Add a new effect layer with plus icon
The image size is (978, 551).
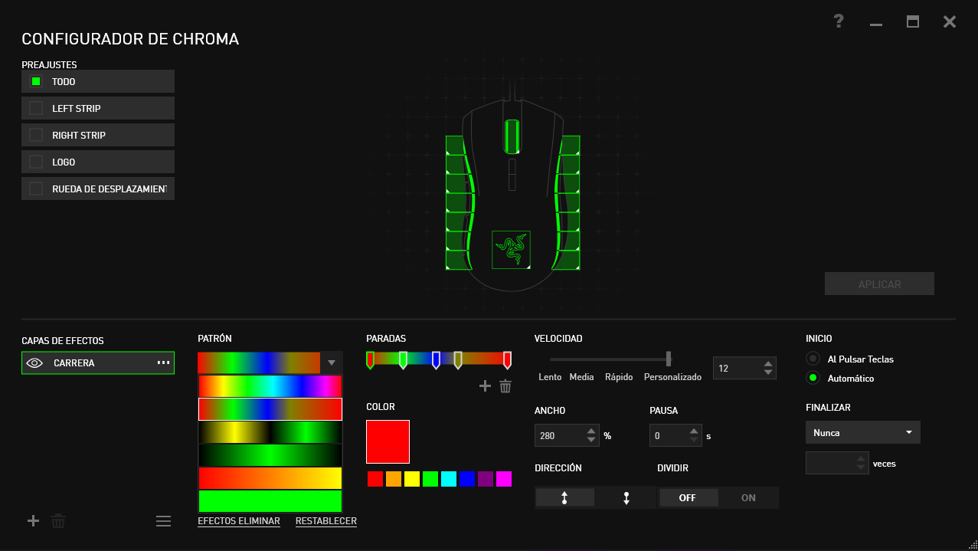(33, 521)
